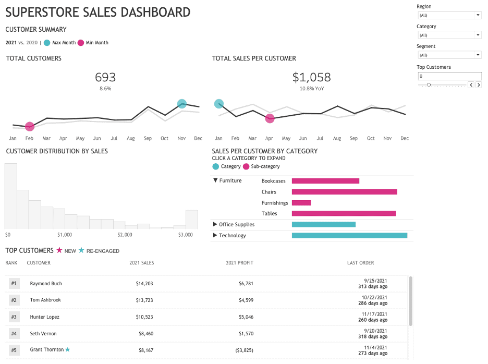Click the Top Customers slider handle

point(429,84)
